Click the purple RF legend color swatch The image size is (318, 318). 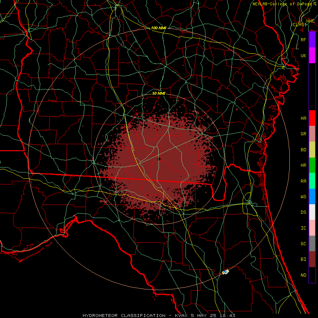(x=312, y=40)
